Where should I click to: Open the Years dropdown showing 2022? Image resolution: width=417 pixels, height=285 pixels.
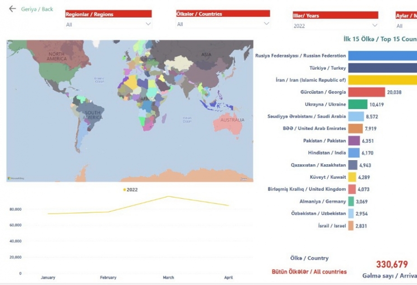(335, 26)
